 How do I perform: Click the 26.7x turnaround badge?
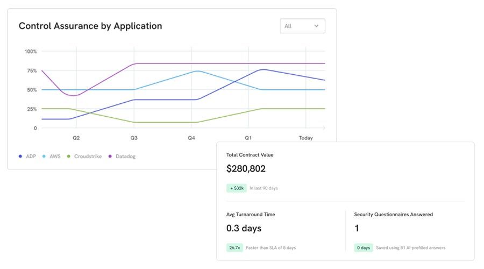[234, 247]
